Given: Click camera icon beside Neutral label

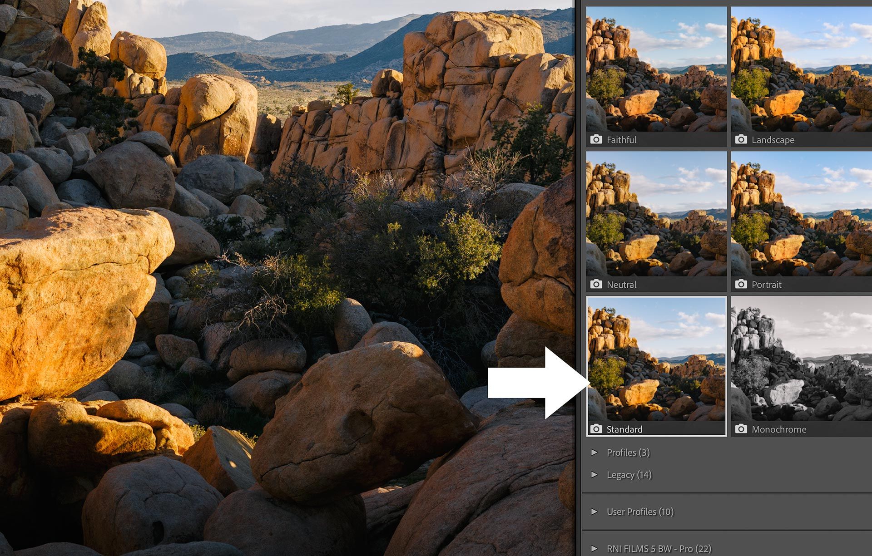Looking at the screenshot, I should (x=596, y=284).
